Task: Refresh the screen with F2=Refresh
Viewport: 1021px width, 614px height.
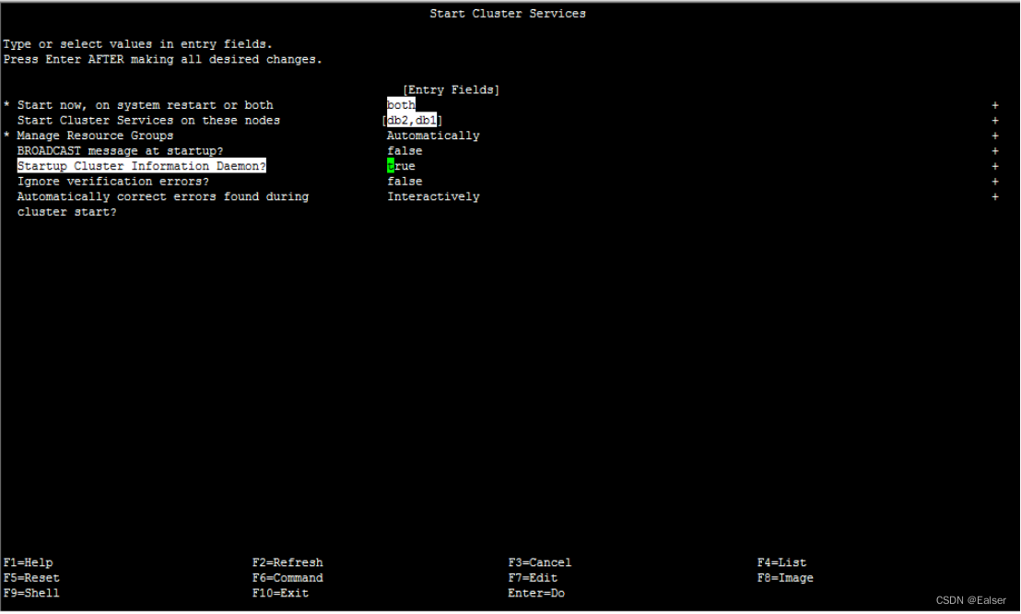Action: pos(287,561)
